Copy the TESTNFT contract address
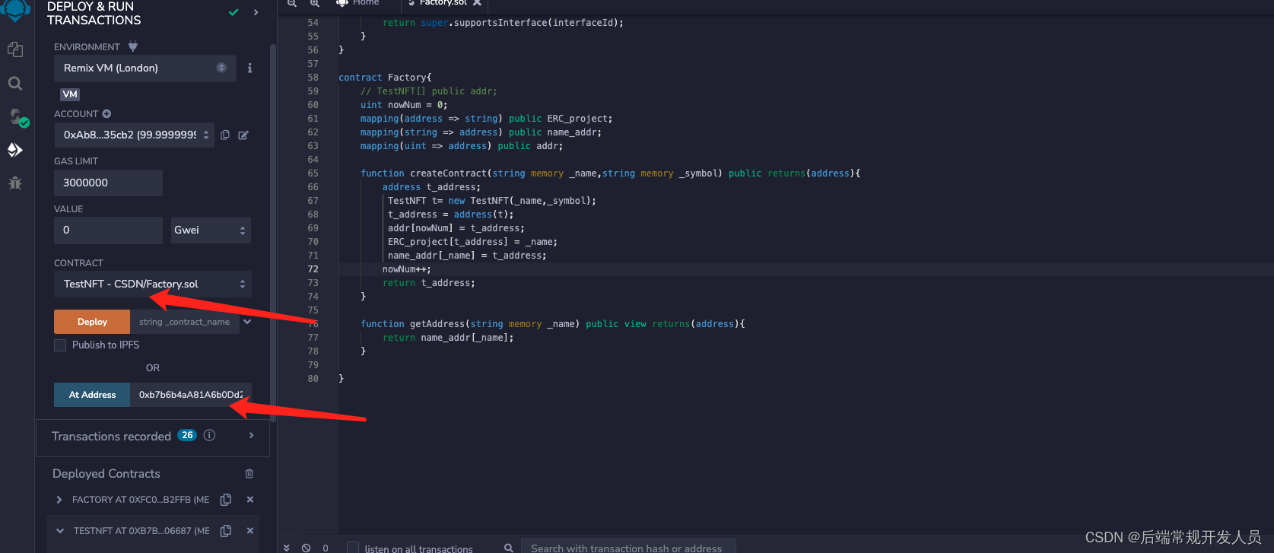 pos(226,531)
